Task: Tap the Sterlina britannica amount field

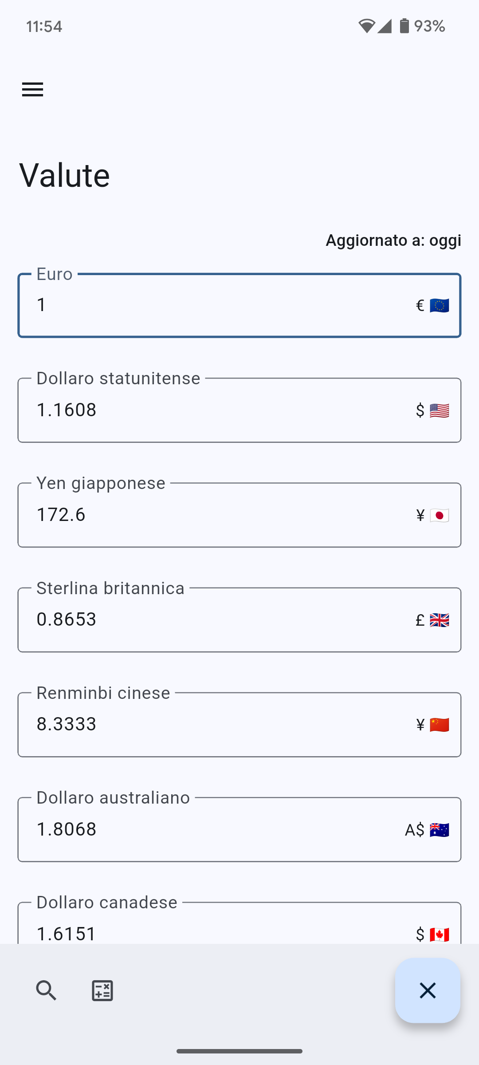Action: point(213,620)
